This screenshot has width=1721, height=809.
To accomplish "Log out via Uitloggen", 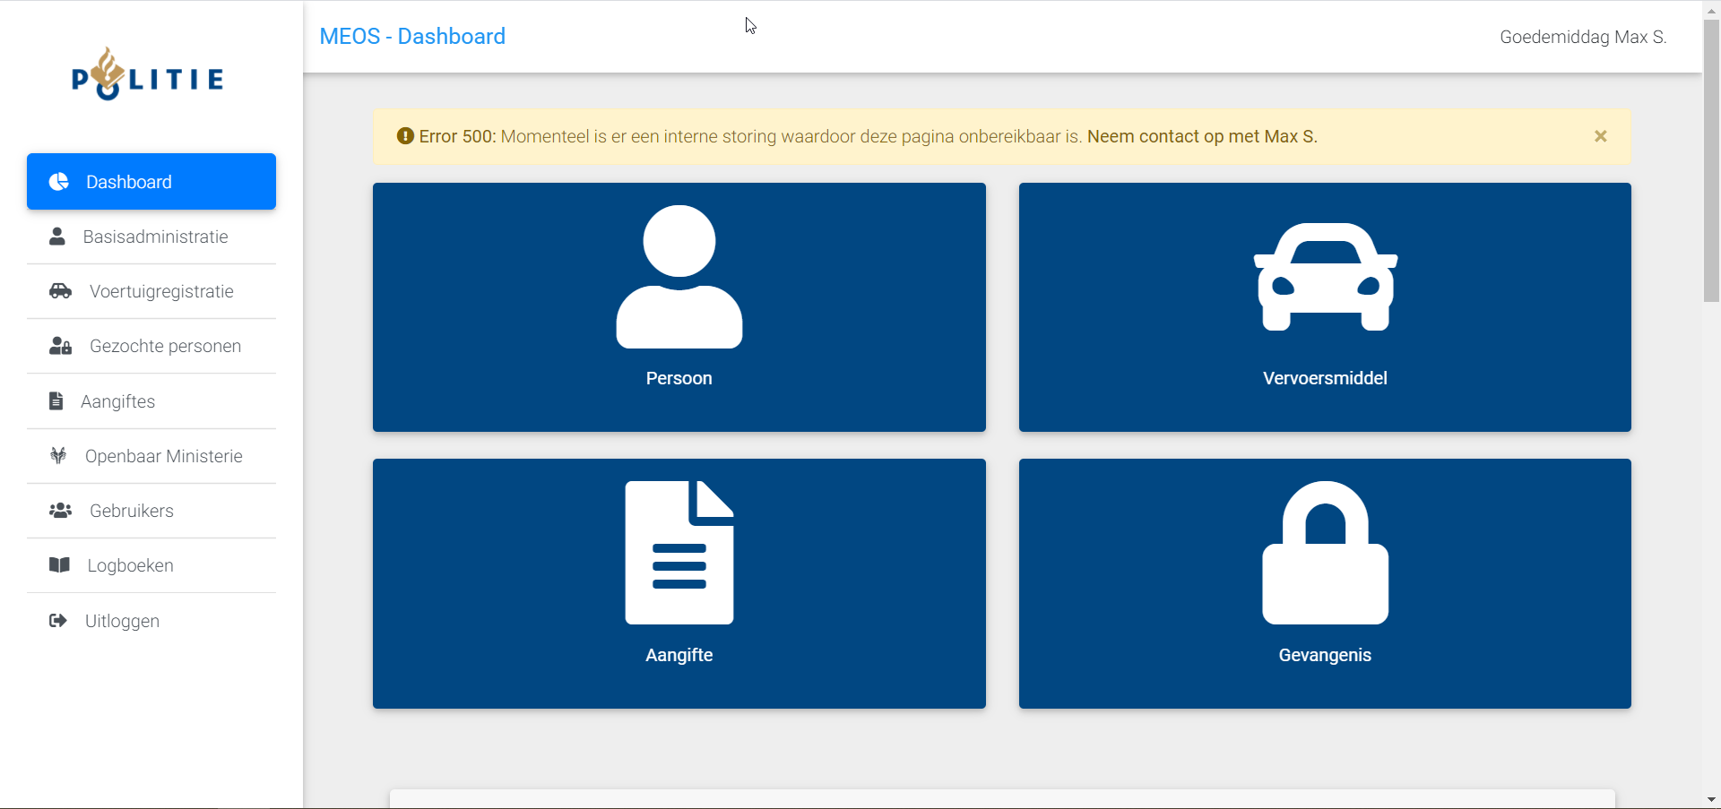I will (122, 621).
